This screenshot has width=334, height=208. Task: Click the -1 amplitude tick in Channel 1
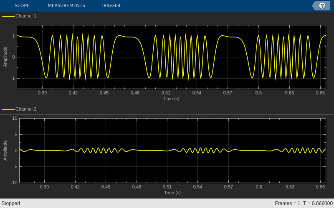pos(13,79)
